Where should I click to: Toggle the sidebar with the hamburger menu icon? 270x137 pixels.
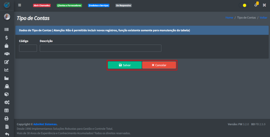20,5
